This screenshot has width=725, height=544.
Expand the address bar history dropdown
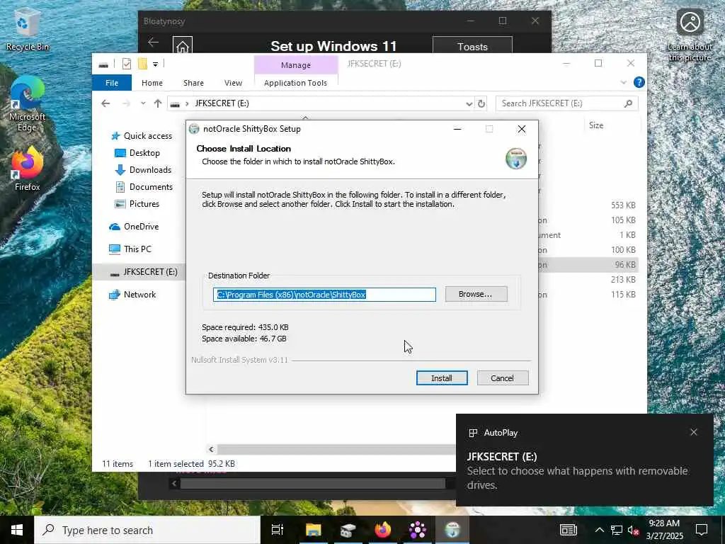point(469,104)
